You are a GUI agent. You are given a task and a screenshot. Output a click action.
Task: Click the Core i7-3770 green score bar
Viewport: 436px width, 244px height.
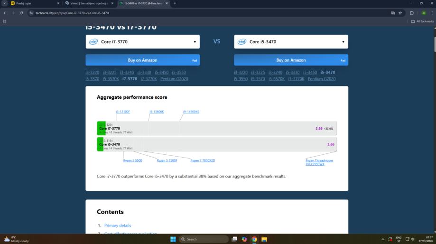tap(101, 128)
